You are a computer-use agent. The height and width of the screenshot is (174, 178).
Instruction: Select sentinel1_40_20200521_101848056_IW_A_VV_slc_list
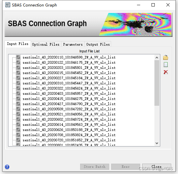coord(69,114)
